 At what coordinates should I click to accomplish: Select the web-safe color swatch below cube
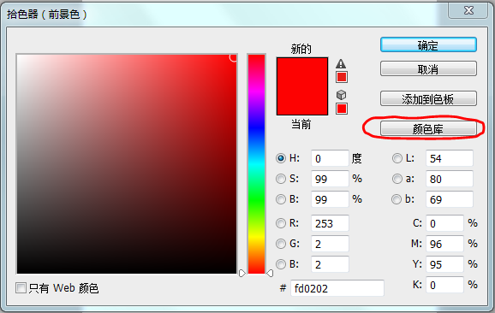(x=342, y=109)
